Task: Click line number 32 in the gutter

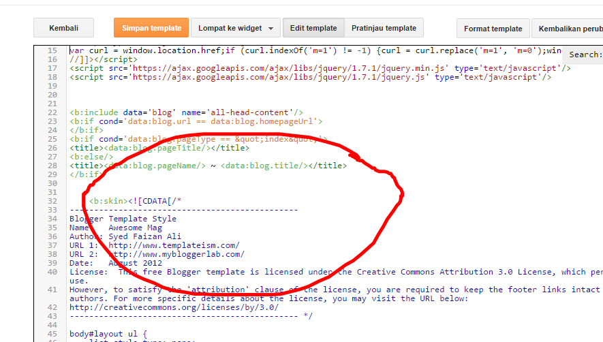Action: [x=52, y=201]
